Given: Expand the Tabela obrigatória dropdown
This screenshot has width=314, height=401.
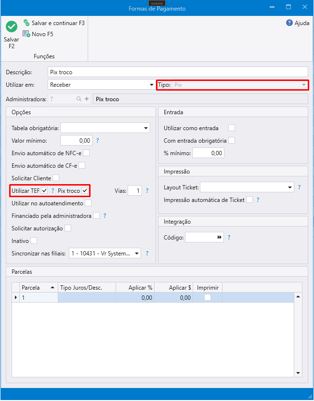Looking at the screenshot, I should [146, 128].
